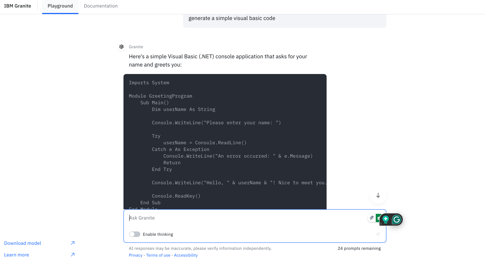View the Terms of use
The image size is (485, 266).
point(158,255)
